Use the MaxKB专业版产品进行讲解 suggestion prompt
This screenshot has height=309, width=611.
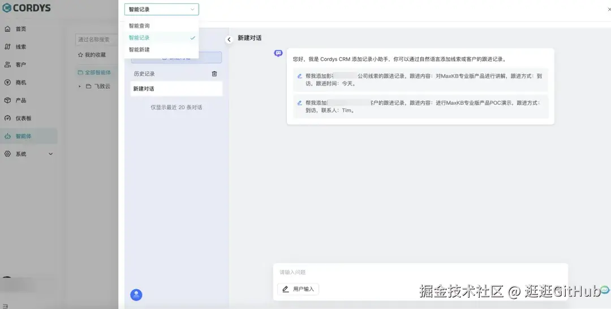click(420, 80)
